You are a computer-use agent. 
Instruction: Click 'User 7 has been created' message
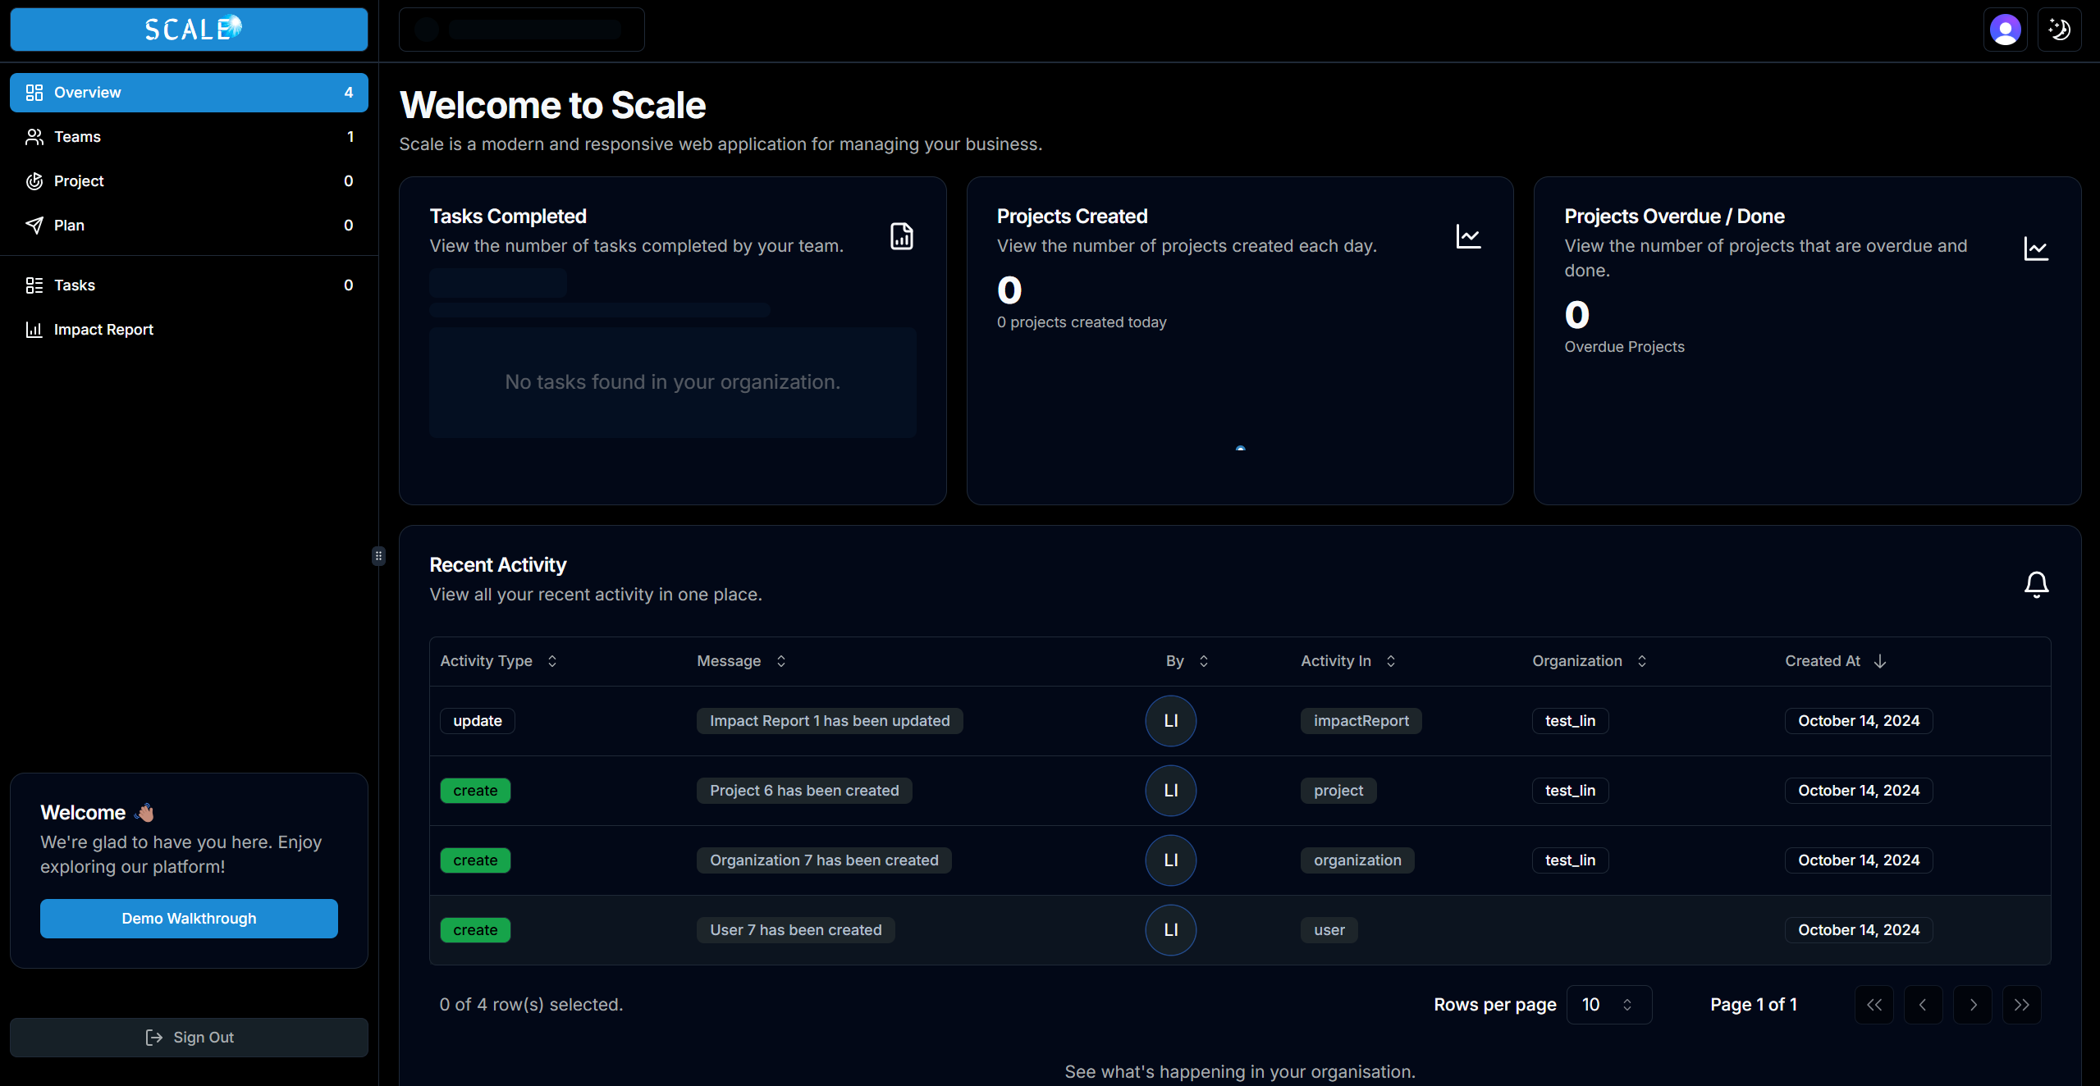796,930
